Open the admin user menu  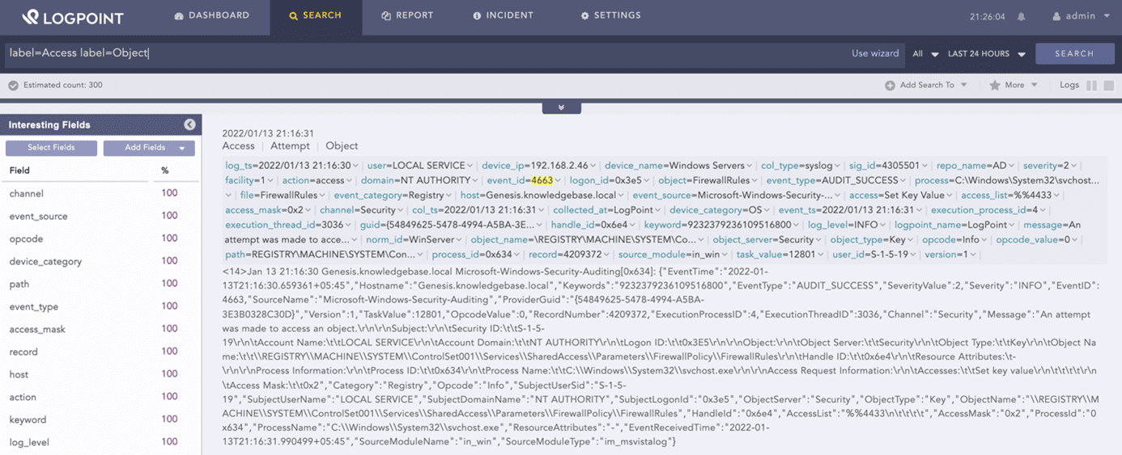(1081, 16)
